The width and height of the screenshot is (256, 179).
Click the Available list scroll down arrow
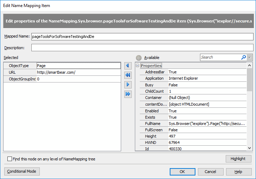(250, 148)
